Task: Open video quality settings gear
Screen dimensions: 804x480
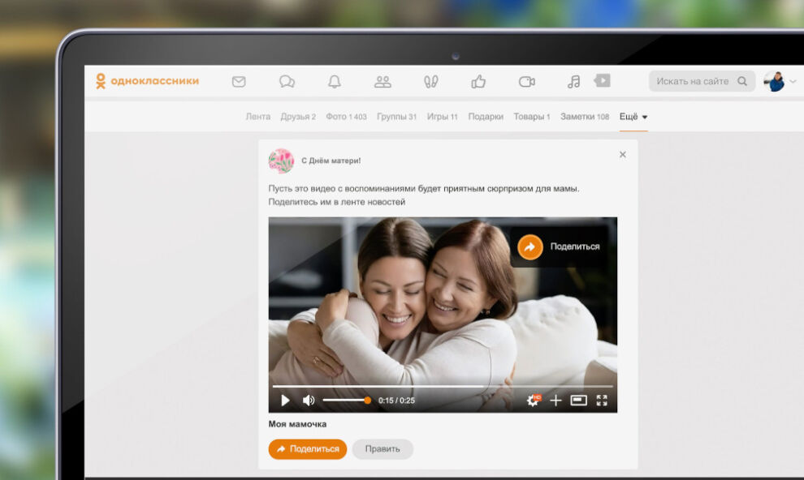Action: pos(534,401)
